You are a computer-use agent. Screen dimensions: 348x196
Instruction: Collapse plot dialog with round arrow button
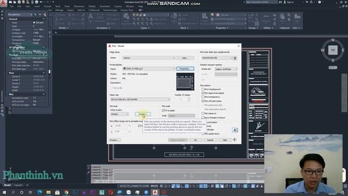[x=234, y=140]
